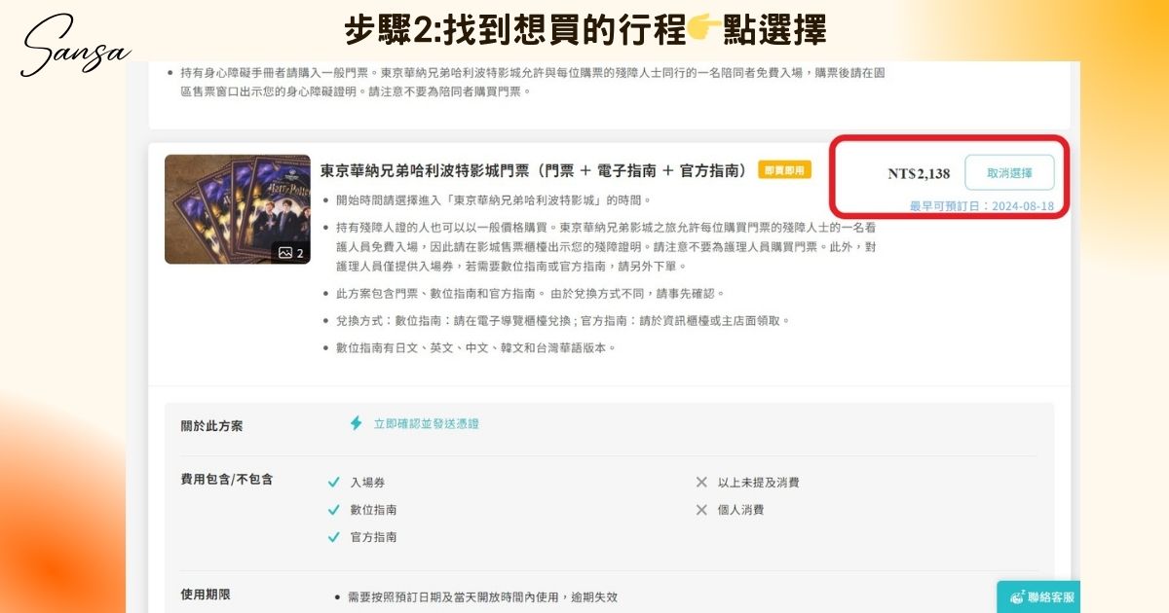Click the 費用包含/不包含 section label
1169x613 pixels.
[227, 480]
